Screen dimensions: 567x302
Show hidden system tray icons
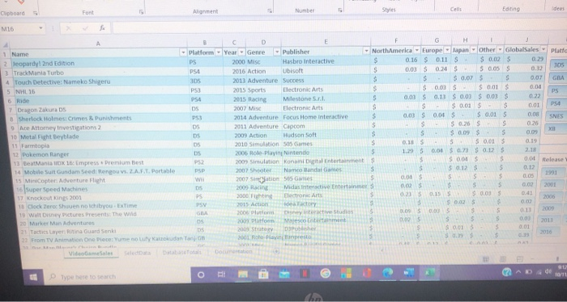518,272
